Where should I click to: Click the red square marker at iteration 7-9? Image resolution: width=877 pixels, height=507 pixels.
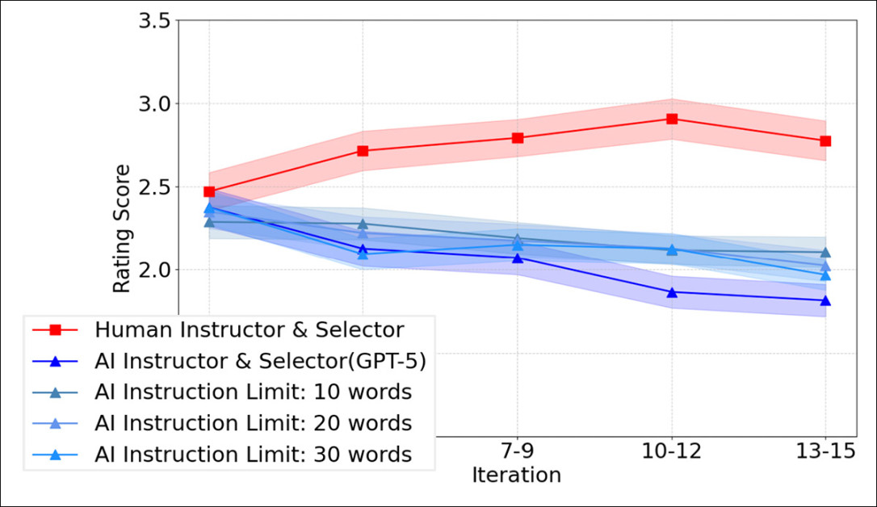click(x=518, y=138)
